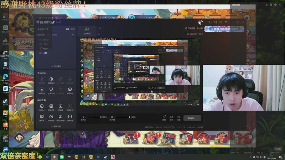Open the 美颜 beauty filter icon

164,118
